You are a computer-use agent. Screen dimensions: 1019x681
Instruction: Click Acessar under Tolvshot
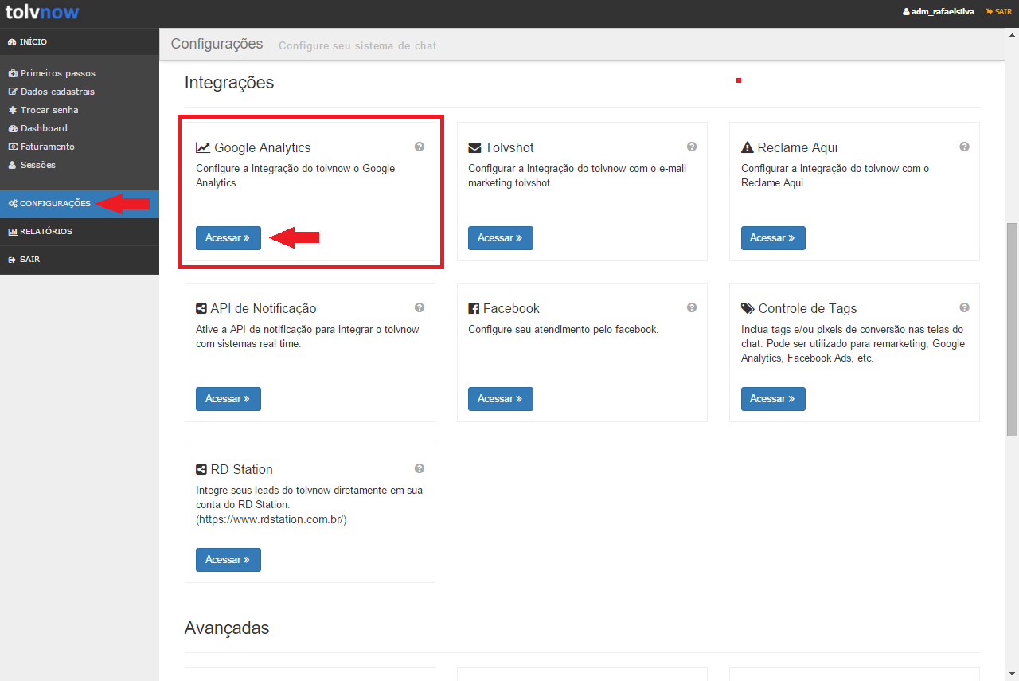tap(501, 238)
